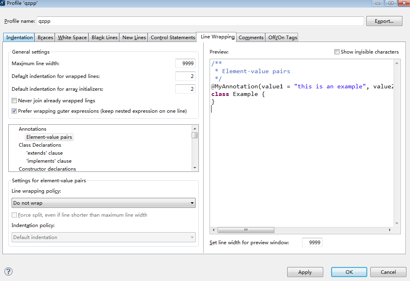Select 'implements' clause in the tree
This screenshot has height=281, width=410.
[49, 161]
